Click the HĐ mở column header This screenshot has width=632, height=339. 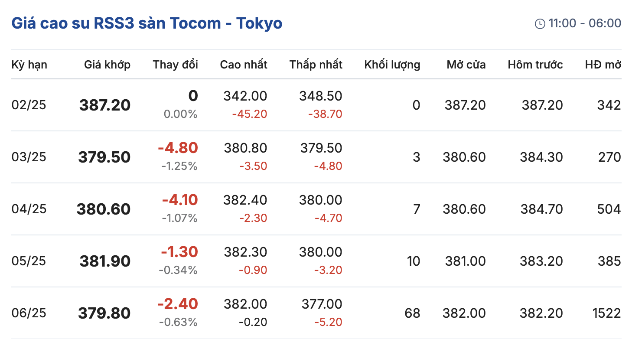click(x=603, y=65)
